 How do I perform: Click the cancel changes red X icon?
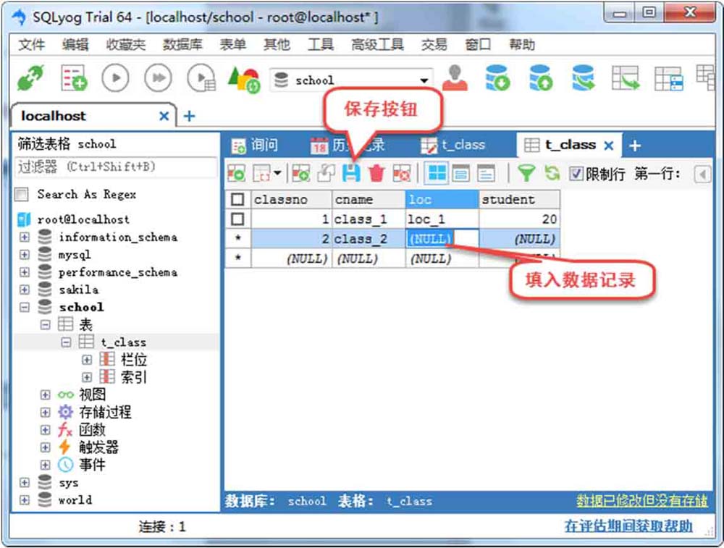(x=401, y=174)
